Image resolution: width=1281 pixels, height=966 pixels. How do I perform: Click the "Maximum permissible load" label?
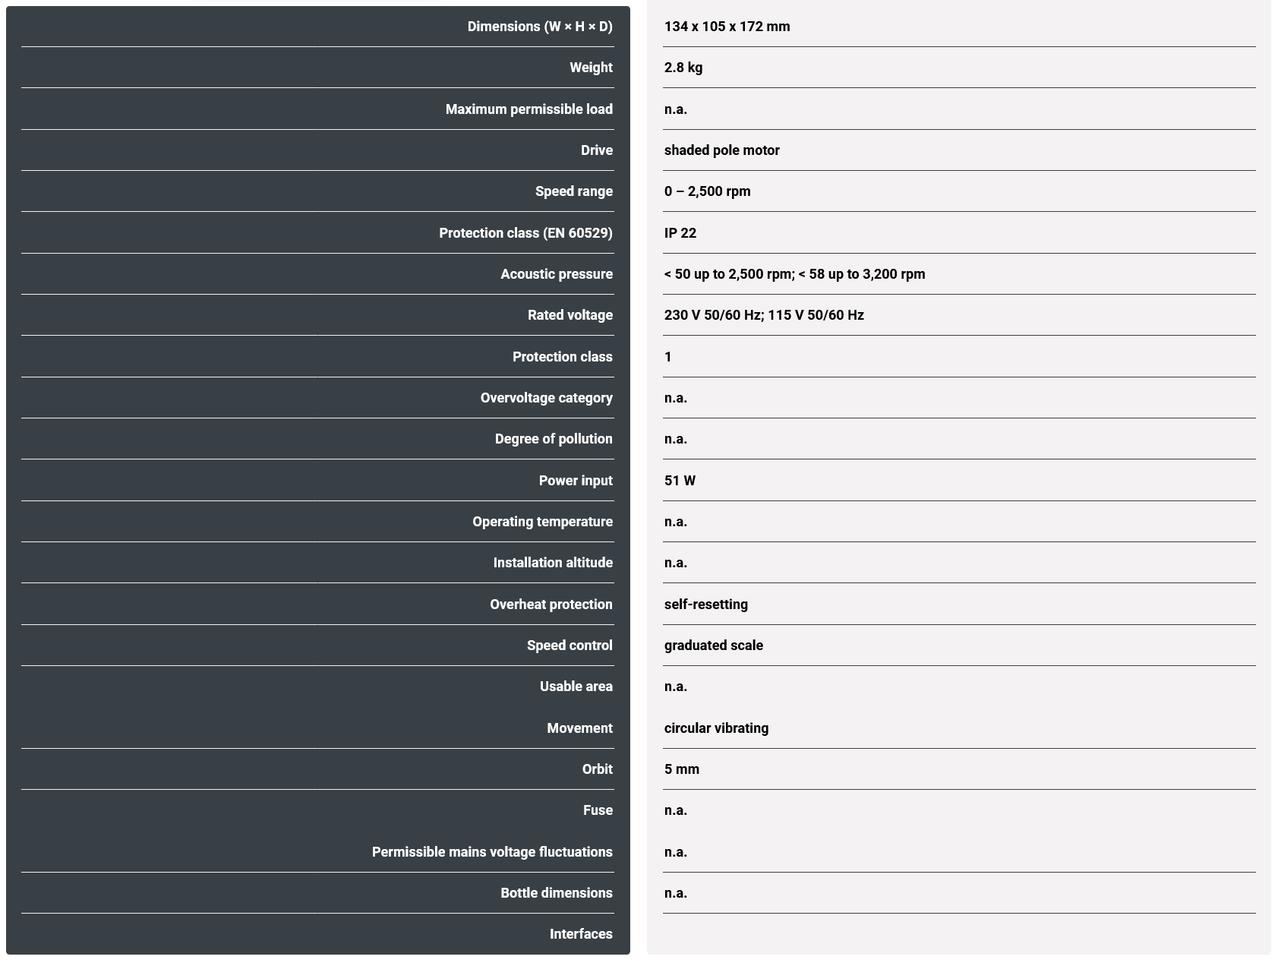tap(528, 109)
